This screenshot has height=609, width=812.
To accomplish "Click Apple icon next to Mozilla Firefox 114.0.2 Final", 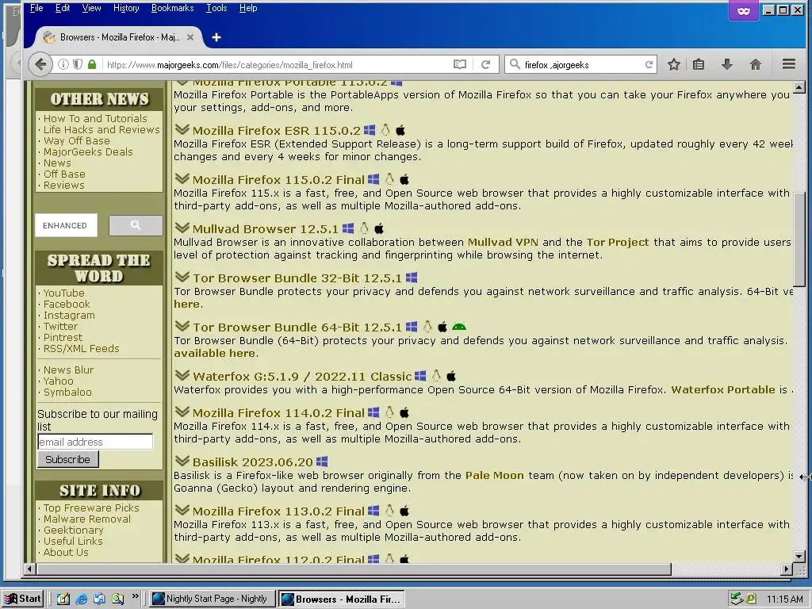I will pos(404,412).
